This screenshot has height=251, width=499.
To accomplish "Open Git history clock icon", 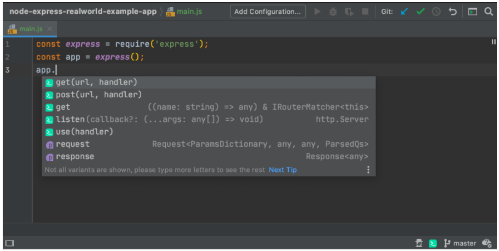I will 436,12.
